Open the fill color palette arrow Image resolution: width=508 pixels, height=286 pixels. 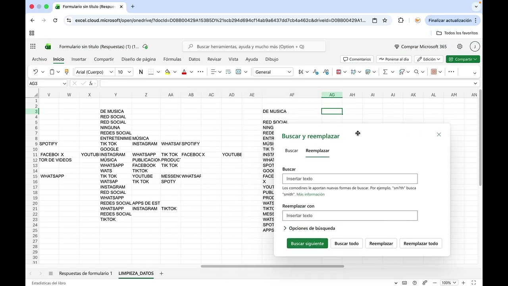[175, 72]
